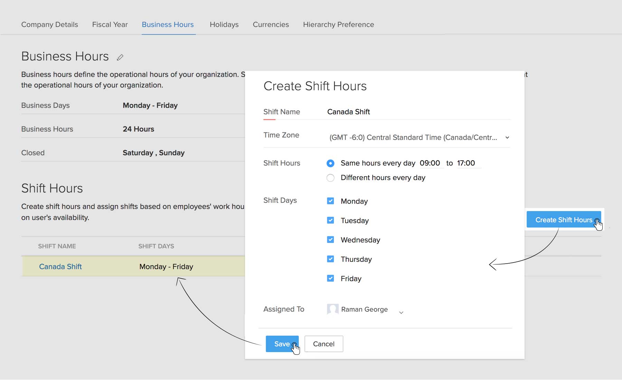Click the Saturday , Sunday closed value
Screen dimensions: 622x380
click(154, 153)
